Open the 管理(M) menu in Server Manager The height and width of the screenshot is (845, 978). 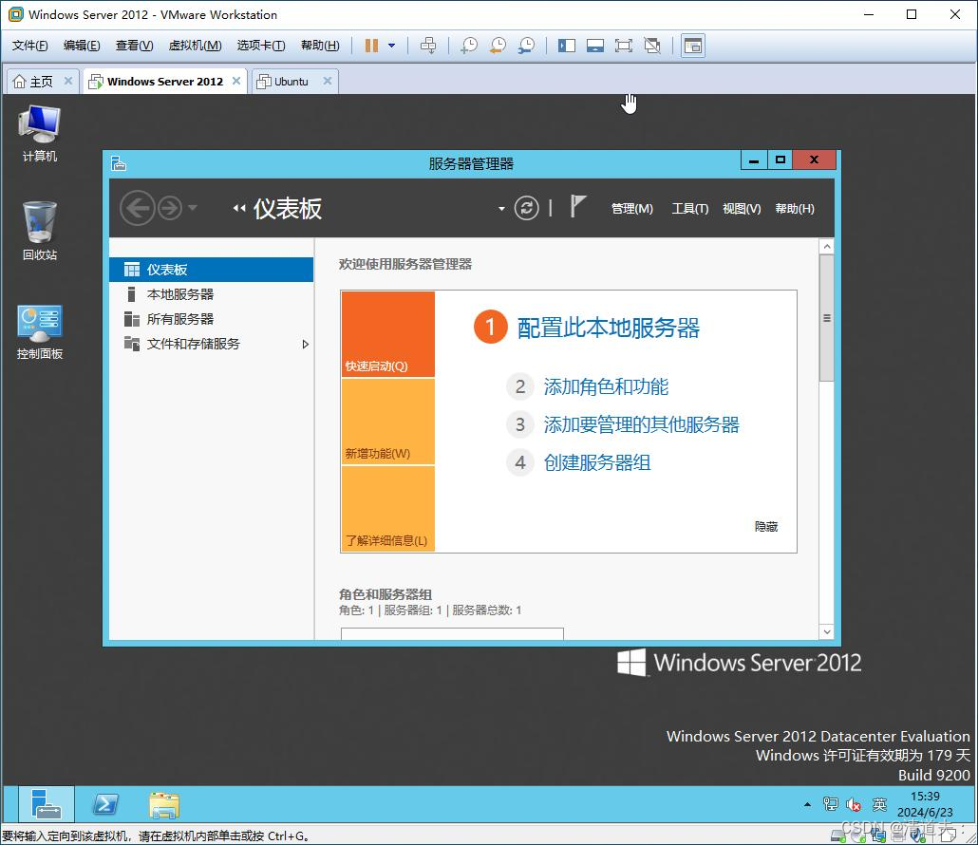pyautogui.click(x=631, y=209)
